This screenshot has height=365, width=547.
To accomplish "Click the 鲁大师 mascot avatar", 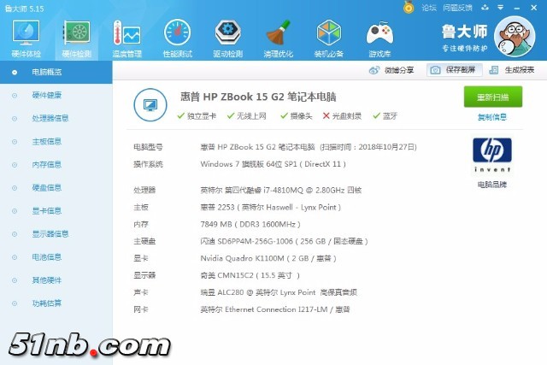I will point(516,38).
